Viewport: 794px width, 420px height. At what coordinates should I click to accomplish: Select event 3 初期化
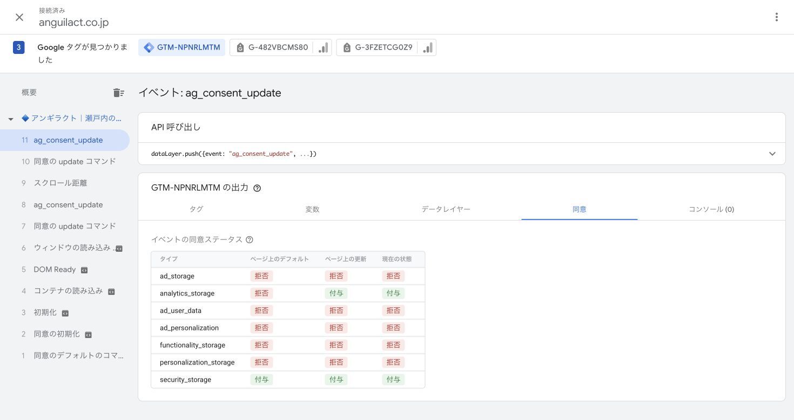click(x=65, y=313)
